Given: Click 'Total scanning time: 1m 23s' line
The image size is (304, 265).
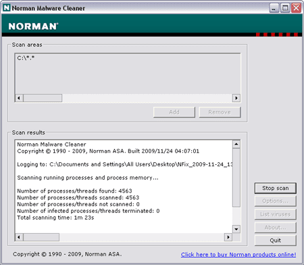Looking at the screenshot, I should coord(55,218).
